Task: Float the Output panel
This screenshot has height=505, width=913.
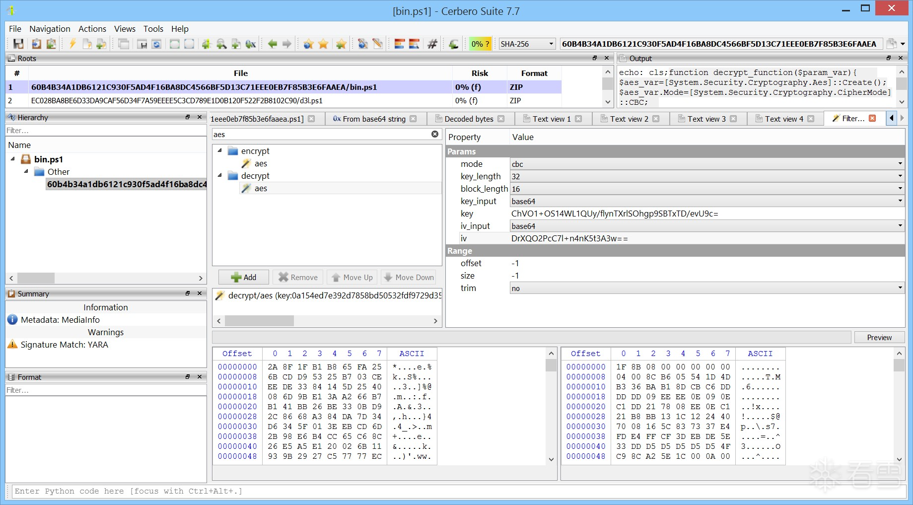Action: click(889, 58)
